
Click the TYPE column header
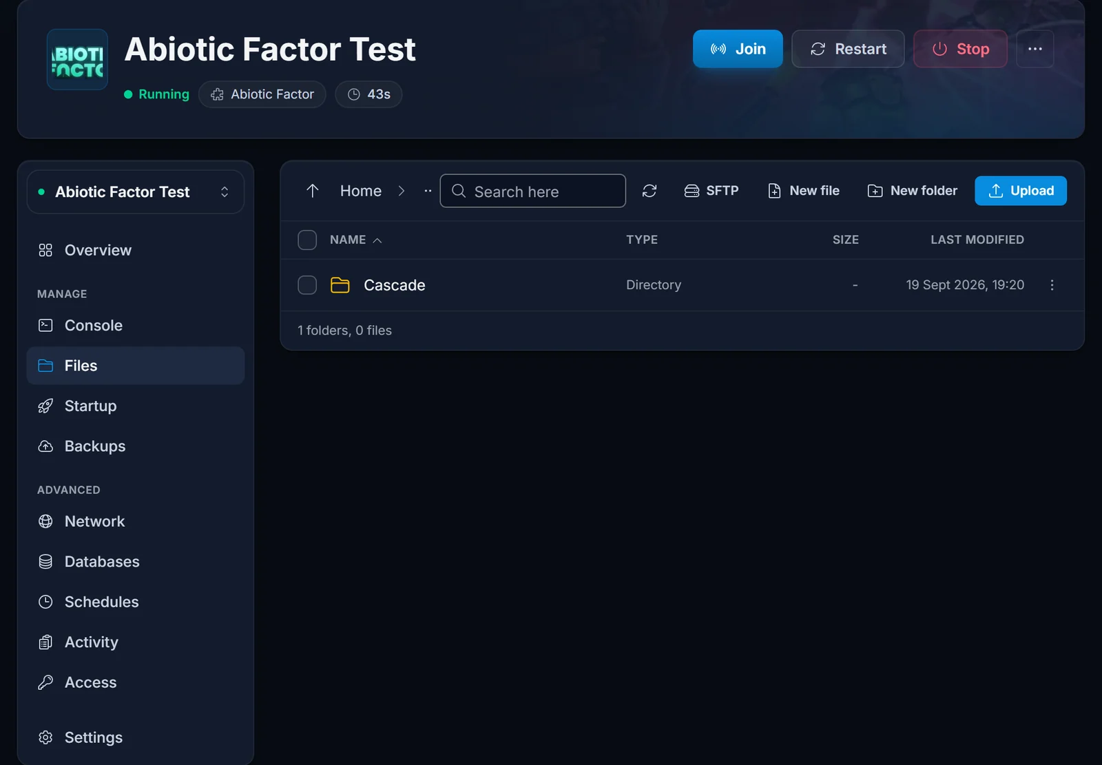point(642,240)
